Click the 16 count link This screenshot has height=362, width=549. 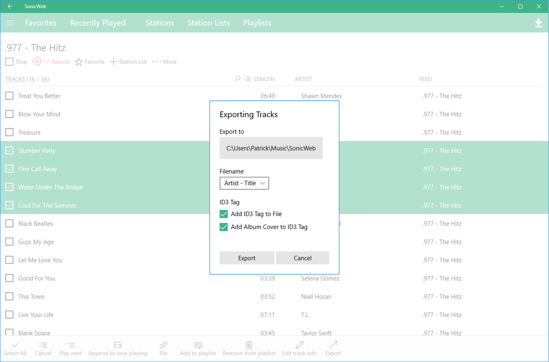click(32, 79)
